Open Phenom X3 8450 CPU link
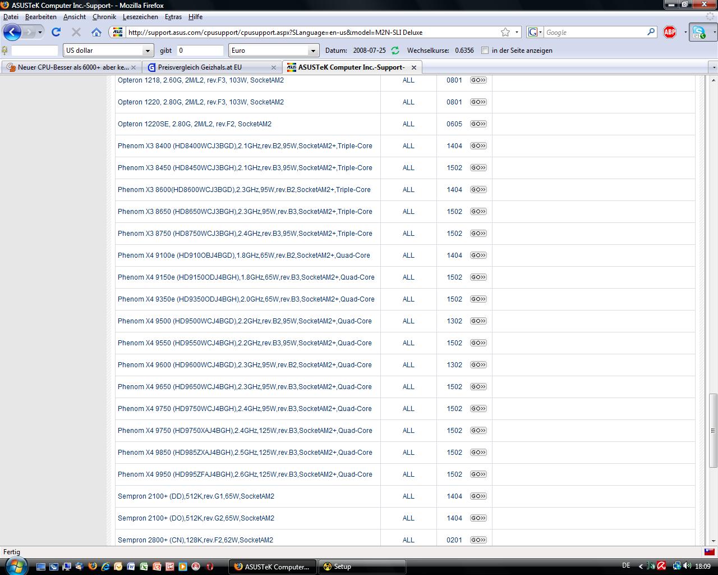This screenshot has width=718, height=575. pos(245,168)
